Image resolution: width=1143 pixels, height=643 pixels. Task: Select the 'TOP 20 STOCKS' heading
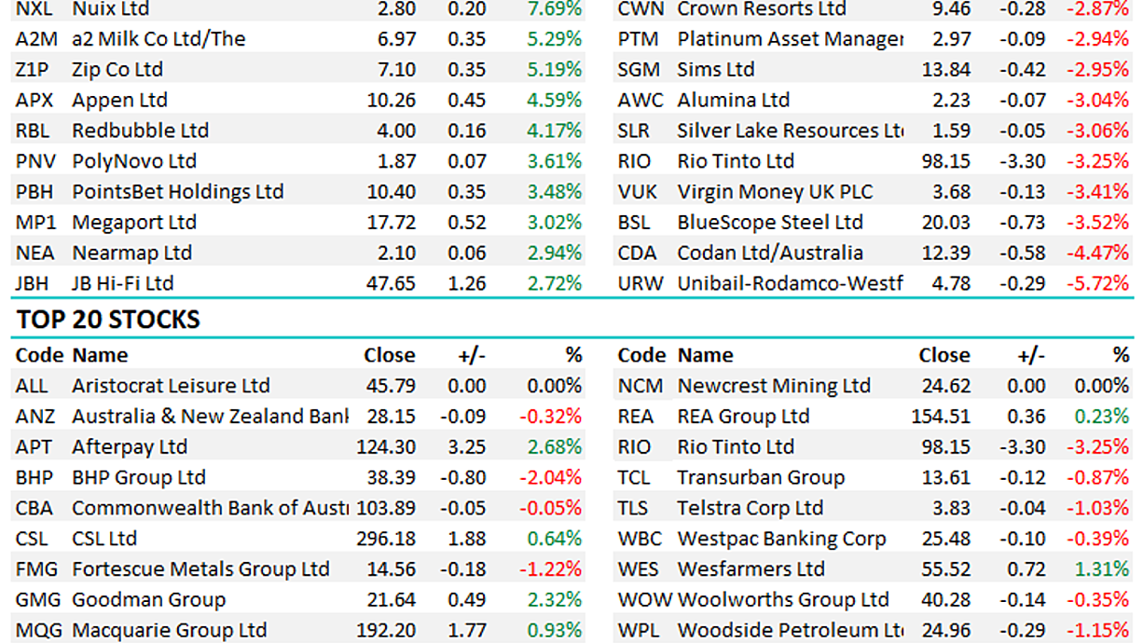(108, 321)
